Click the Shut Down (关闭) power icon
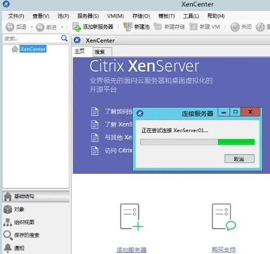This screenshot has height=254, width=270. pos(235,27)
